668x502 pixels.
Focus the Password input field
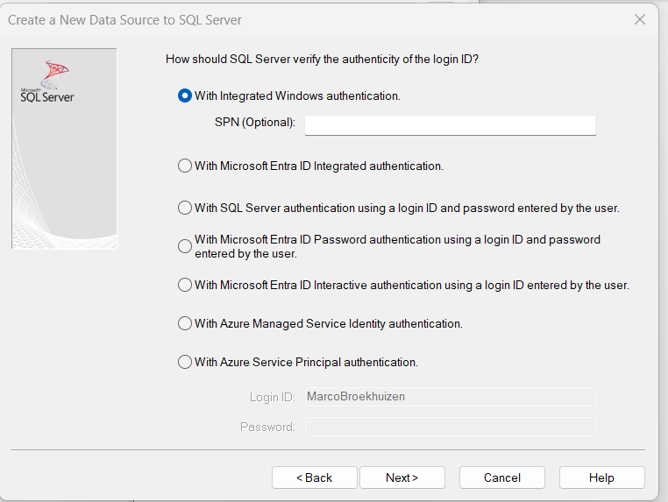450,427
